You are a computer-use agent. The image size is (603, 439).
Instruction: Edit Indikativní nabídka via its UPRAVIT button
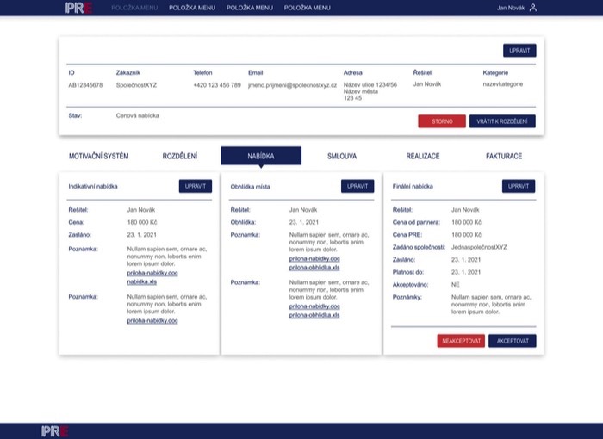(x=195, y=186)
